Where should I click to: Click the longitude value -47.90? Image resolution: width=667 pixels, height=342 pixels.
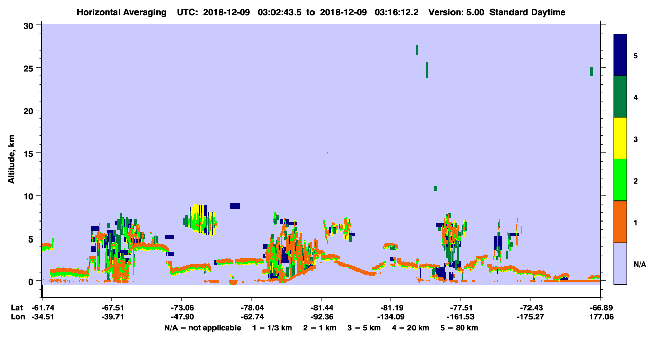coord(181,317)
